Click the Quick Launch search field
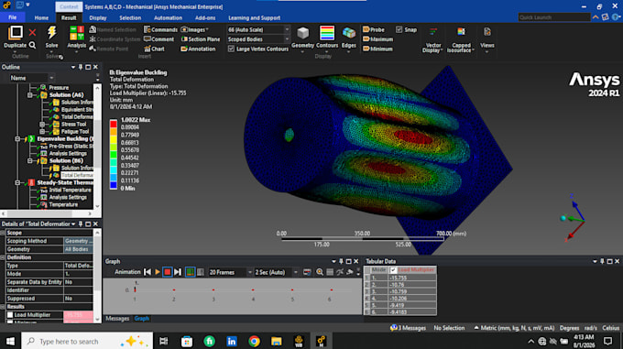Viewport: 623px width, 349px height. coord(554,17)
